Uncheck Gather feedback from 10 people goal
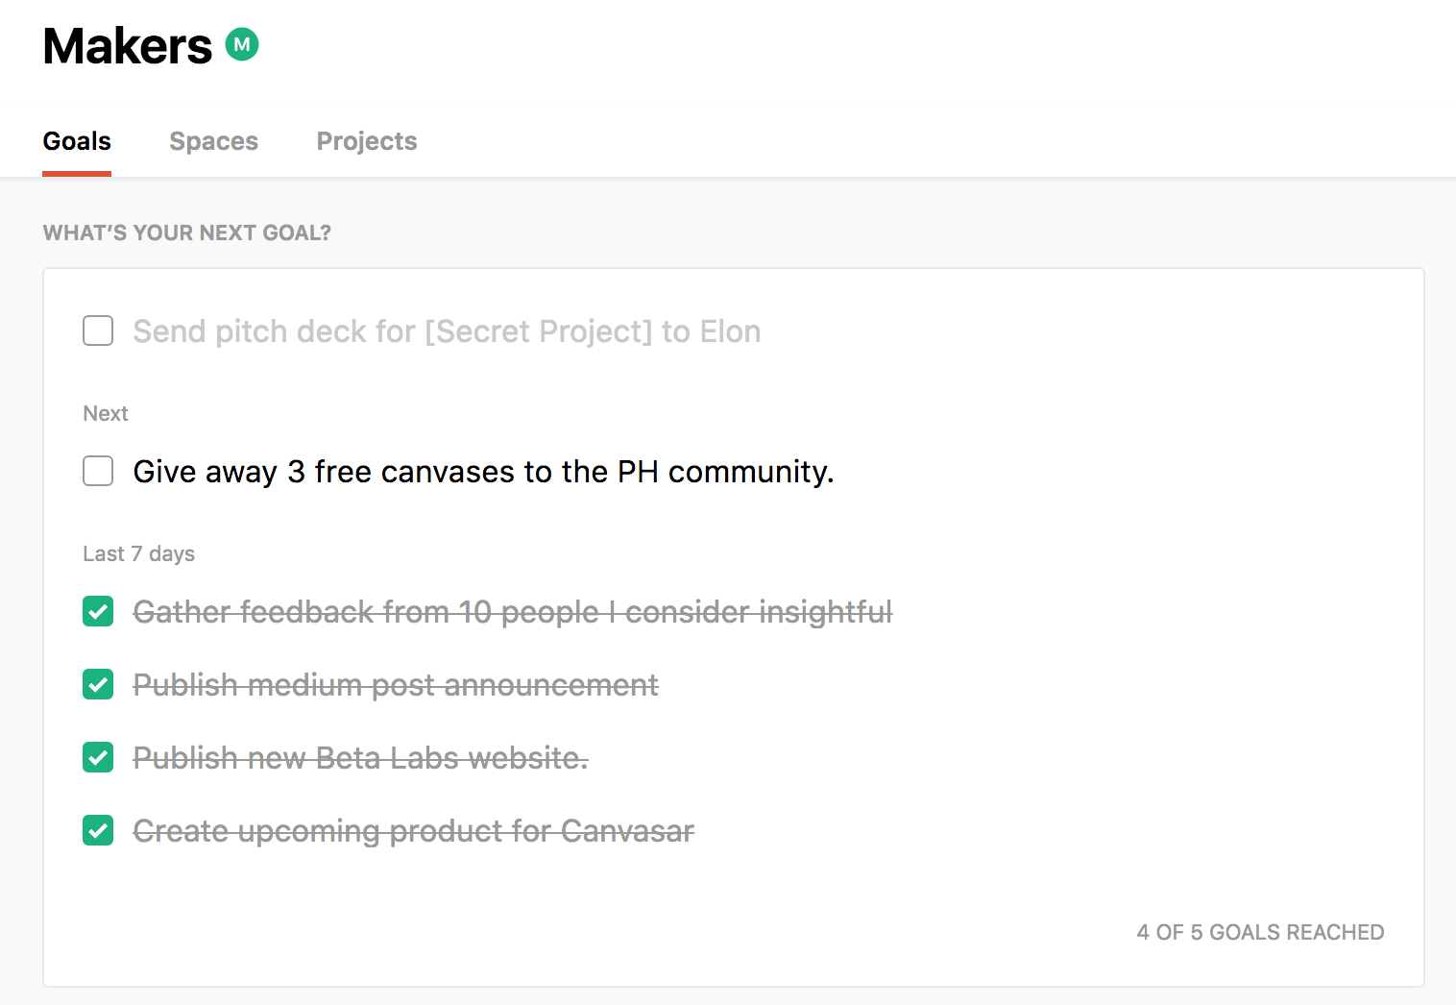This screenshot has width=1456, height=1005. click(98, 611)
